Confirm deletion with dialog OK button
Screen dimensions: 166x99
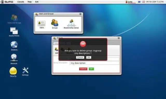pyautogui.click(x=89, y=57)
